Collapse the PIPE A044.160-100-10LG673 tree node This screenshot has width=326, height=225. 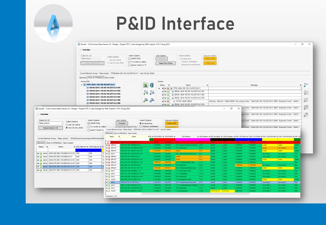[82, 85]
